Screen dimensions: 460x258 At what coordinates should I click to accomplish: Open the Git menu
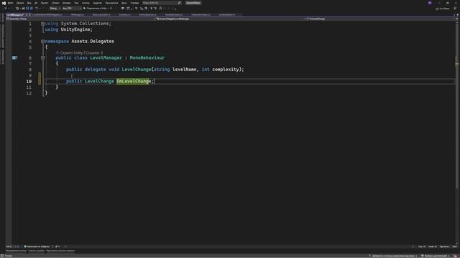(x=36, y=3)
